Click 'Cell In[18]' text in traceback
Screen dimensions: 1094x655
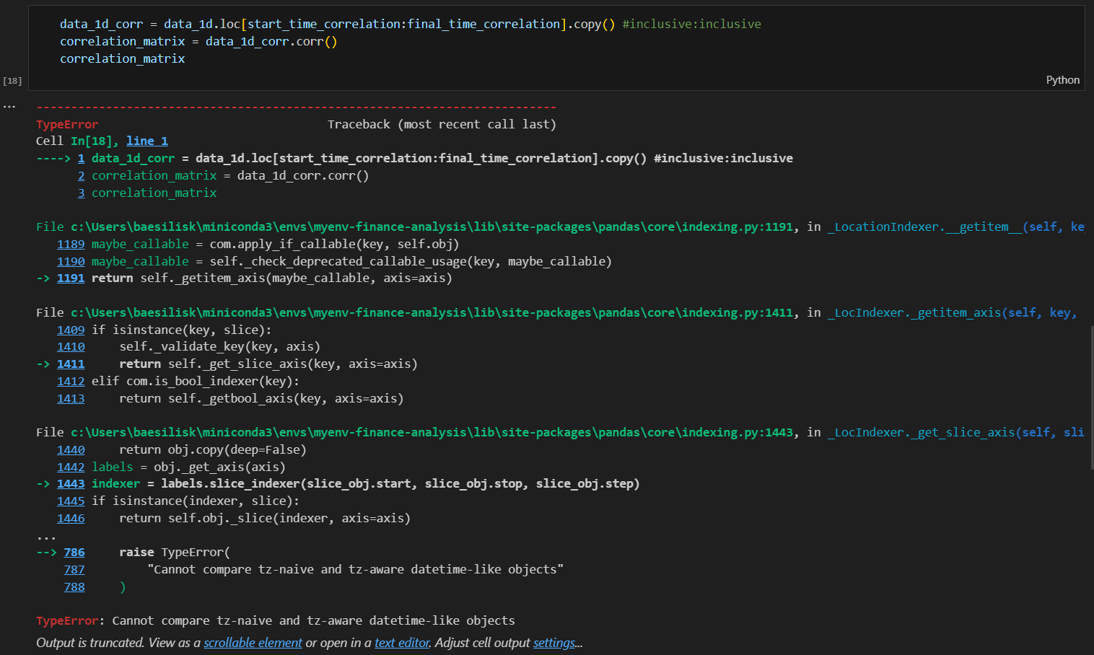click(x=77, y=141)
